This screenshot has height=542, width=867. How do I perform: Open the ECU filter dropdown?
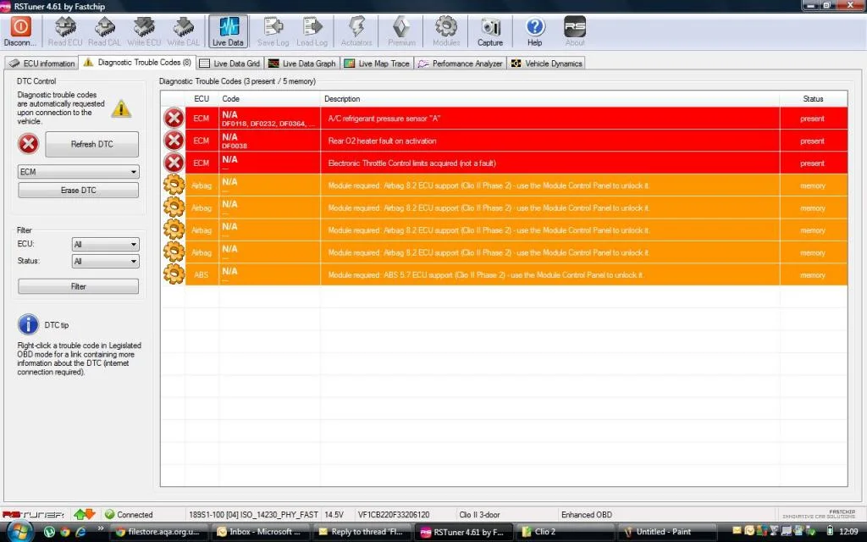(106, 244)
